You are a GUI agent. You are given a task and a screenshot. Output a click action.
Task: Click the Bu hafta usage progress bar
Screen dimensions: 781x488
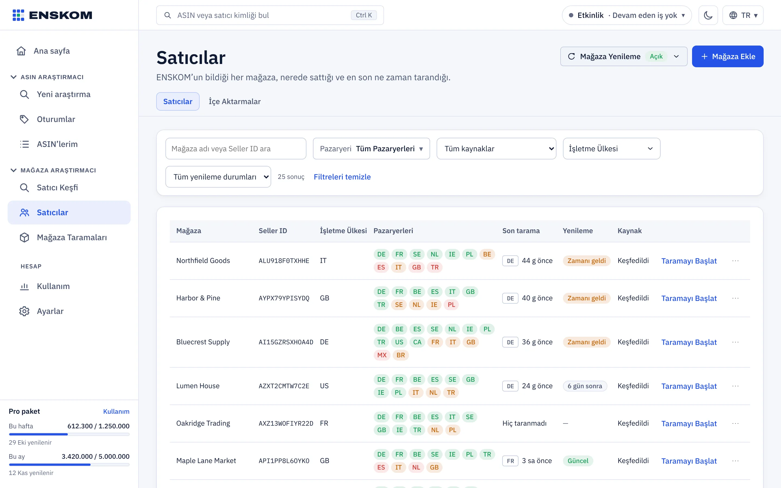tap(69, 434)
